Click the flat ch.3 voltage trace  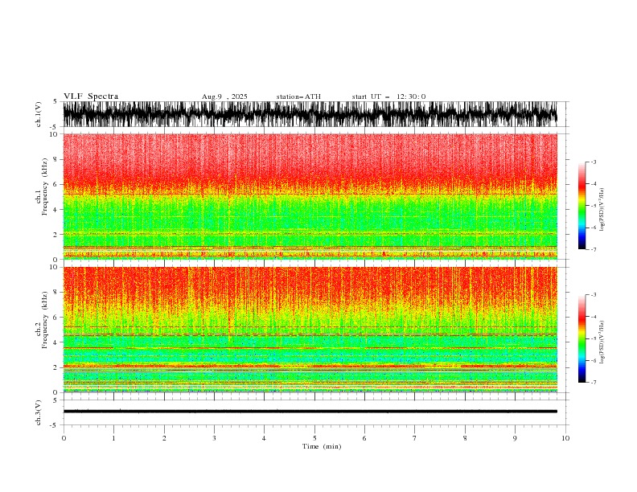coord(310,412)
